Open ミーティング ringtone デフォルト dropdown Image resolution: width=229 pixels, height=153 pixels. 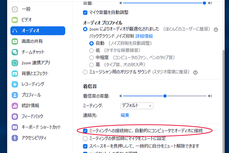(137, 106)
